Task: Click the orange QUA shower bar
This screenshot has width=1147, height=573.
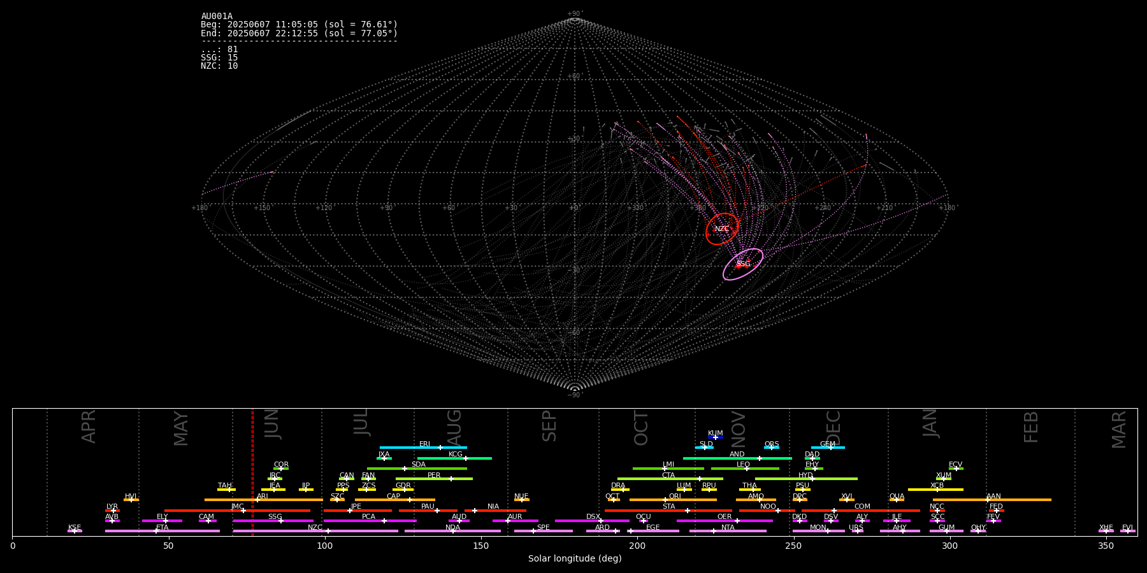Action: pyautogui.click(x=897, y=500)
